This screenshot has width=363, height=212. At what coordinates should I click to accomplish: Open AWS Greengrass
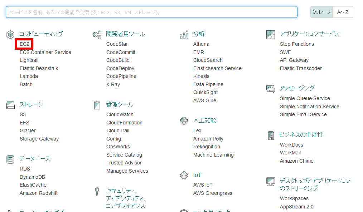(x=213, y=193)
